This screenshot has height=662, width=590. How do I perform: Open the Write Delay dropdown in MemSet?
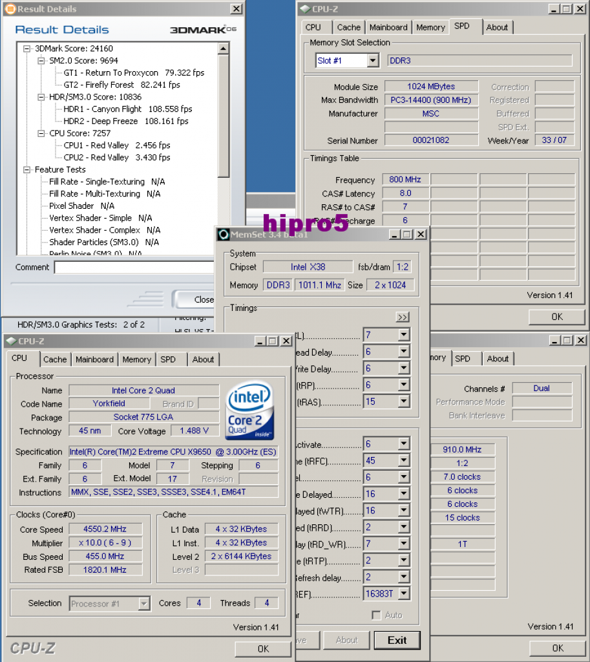pyautogui.click(x=404, y=368)
